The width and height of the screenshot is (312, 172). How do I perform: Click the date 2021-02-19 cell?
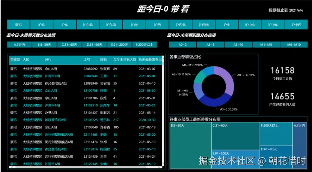[x=147, y=127]
